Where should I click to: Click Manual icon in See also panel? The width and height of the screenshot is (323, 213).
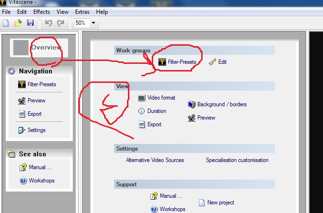pos(23,167)
